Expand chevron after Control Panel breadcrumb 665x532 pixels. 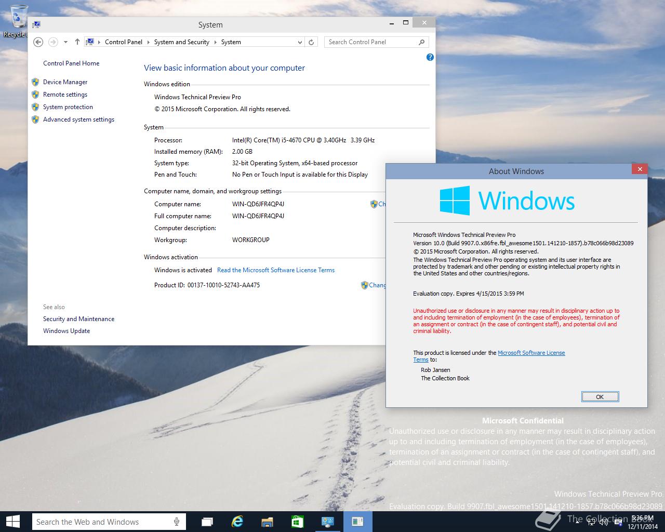[x=148, y=42]
